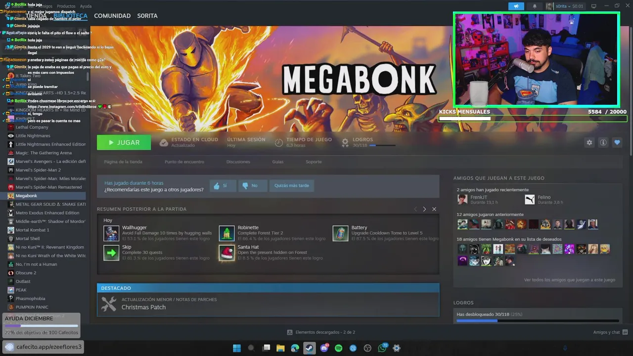Go to next post-game summary page
Viewport: 633px width, 356px height.
(x=424, y=209)
